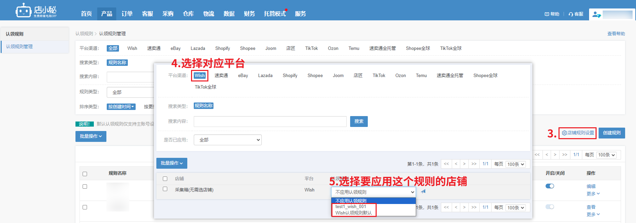636x223 pixels.
Task: Select TikTok全球 platform in the dialog
Action: (205, 87)
